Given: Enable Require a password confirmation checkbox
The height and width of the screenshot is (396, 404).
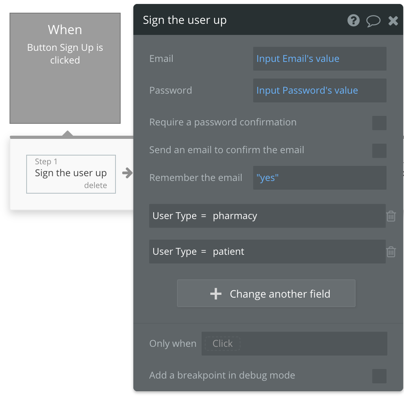Looking at the screenshot, I should tap(379, 123).
